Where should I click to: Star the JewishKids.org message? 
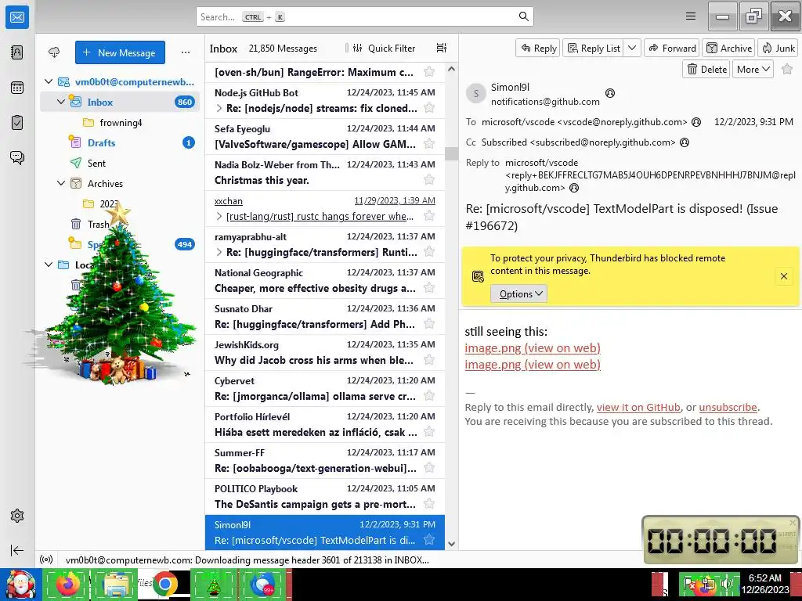429,360
